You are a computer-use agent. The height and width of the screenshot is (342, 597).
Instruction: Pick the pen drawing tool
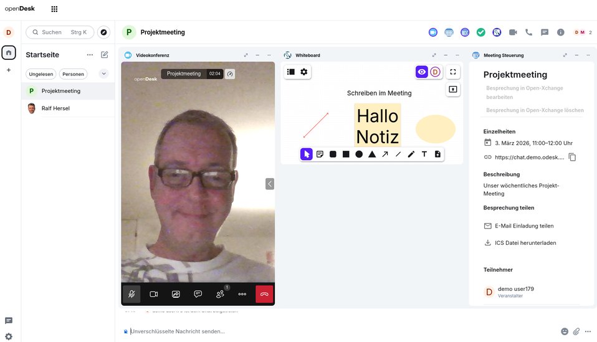click(x=411, y=154)
